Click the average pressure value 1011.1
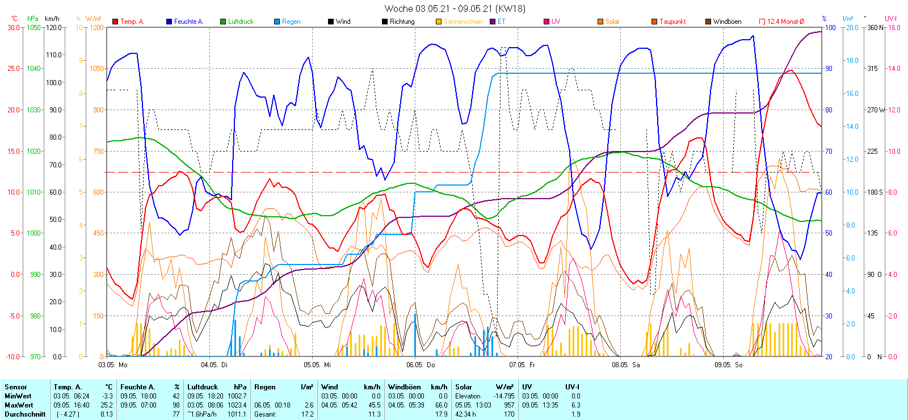 (x=237, y=414)
